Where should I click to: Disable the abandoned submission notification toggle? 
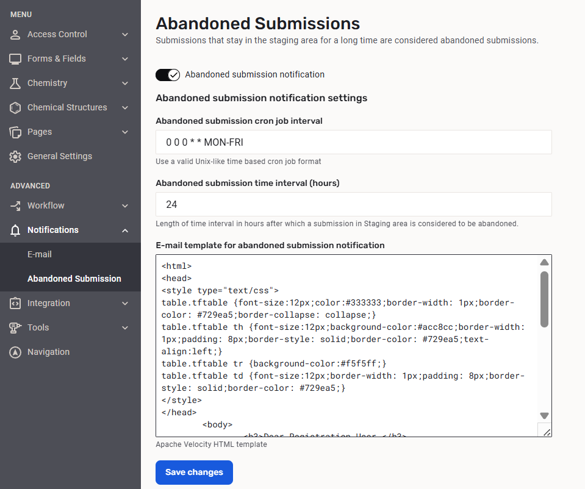(168, 75)
